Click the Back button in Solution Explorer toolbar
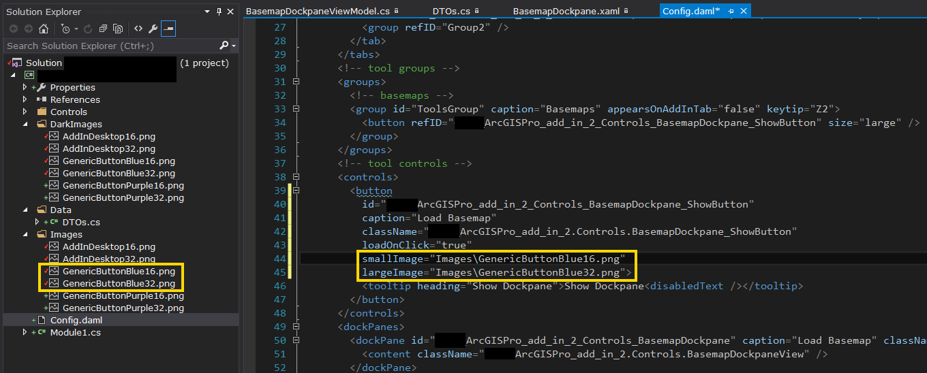 tap(13, 29)
